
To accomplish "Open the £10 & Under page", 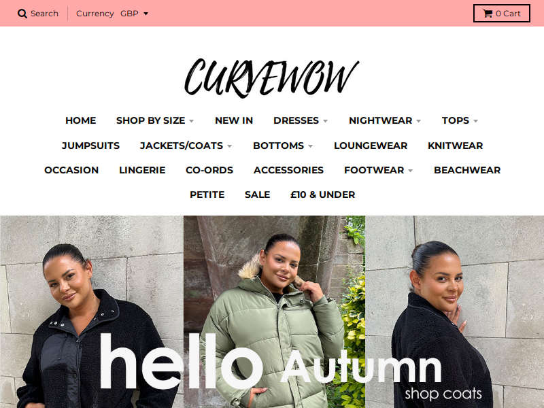I will click(x=322, y=194).
